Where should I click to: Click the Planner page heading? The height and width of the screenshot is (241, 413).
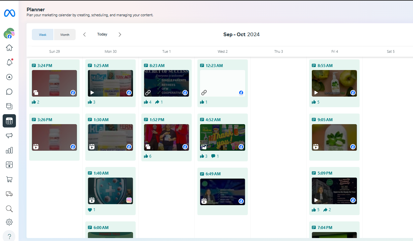36,9
